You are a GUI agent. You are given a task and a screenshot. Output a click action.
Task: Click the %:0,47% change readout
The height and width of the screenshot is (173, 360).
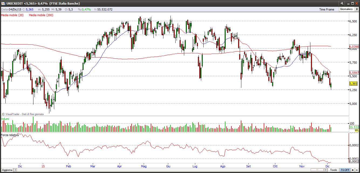84,9
